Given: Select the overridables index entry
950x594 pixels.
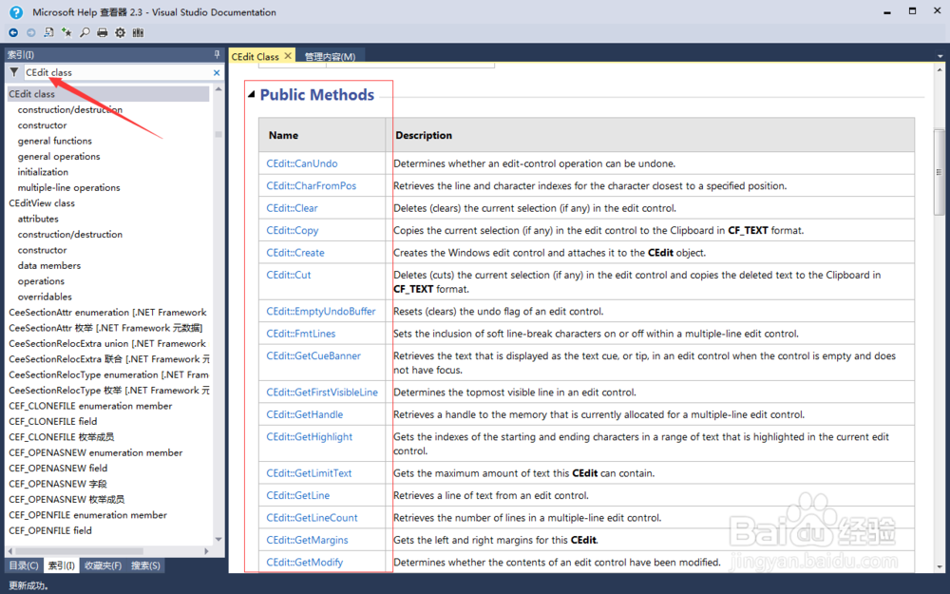Looking at the screenshot, I should pyautogui.click(x=45, y=297).
